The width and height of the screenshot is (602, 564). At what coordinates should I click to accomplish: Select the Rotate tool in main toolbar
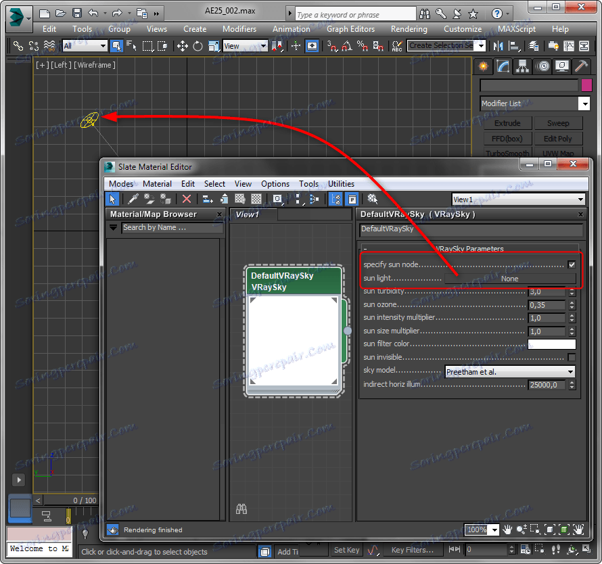[x=198, y=46]
